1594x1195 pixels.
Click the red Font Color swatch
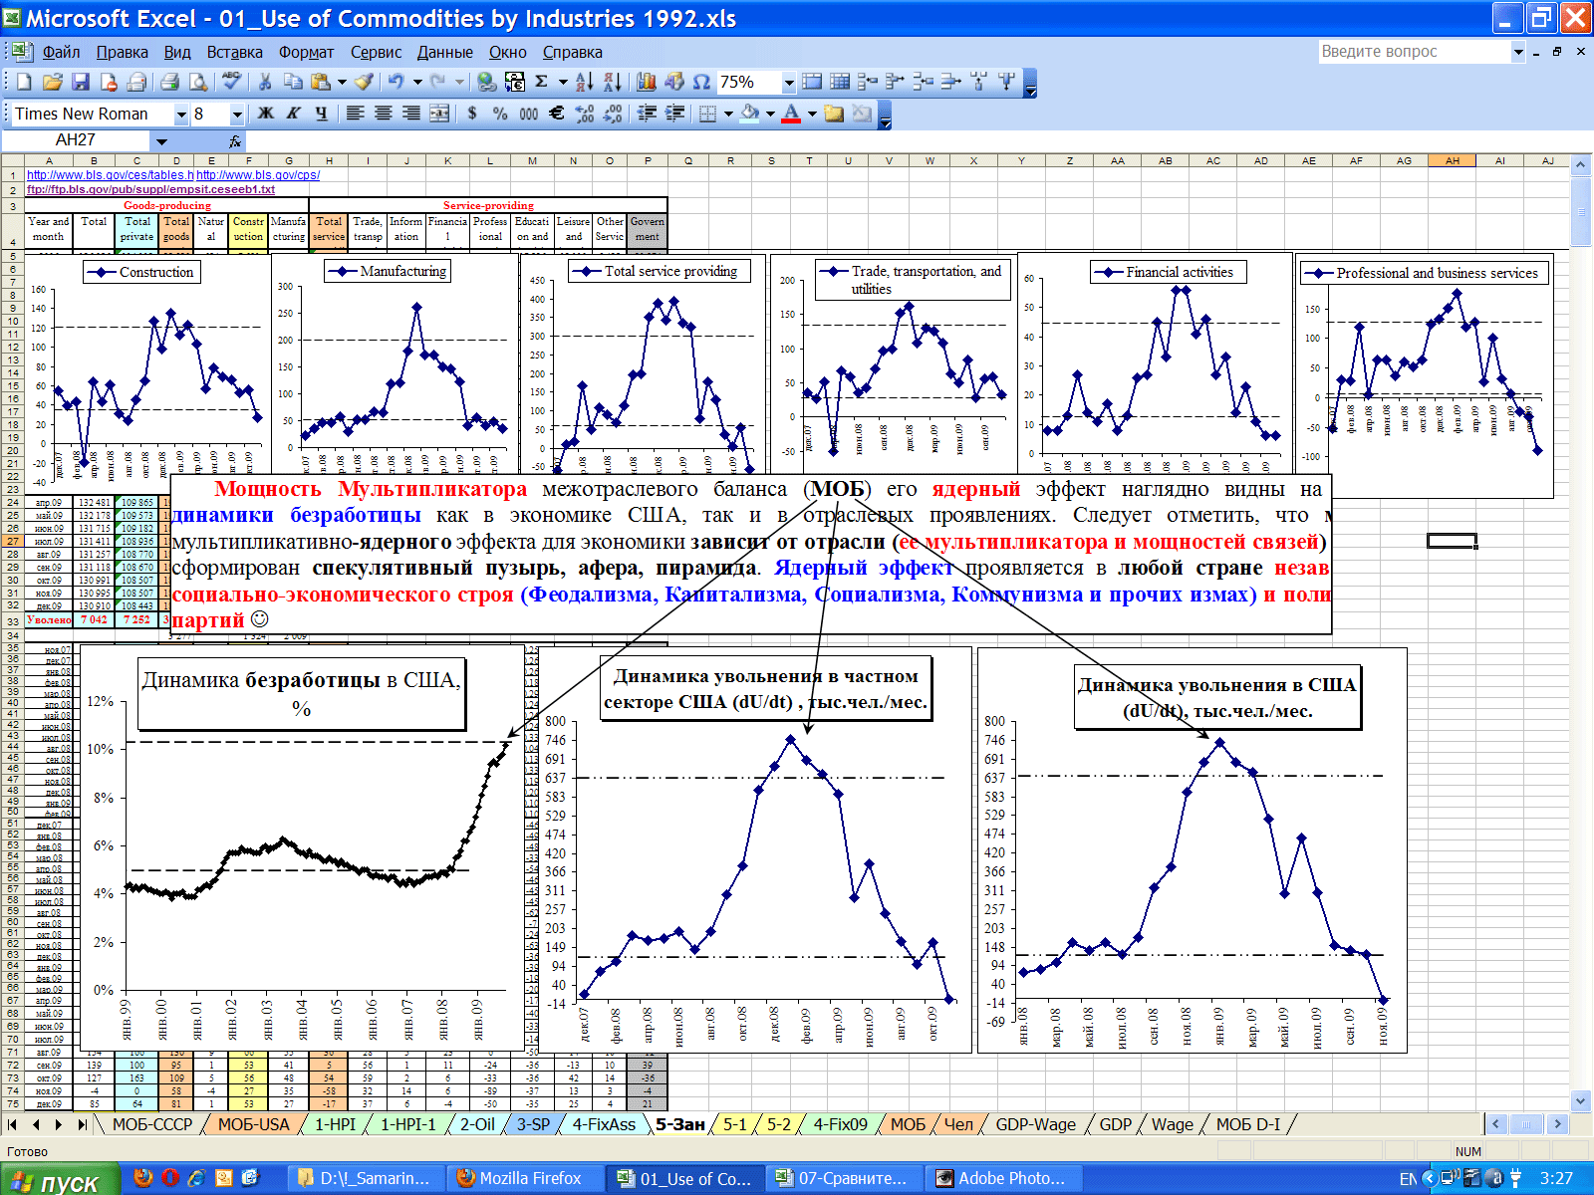pos(791,114)
